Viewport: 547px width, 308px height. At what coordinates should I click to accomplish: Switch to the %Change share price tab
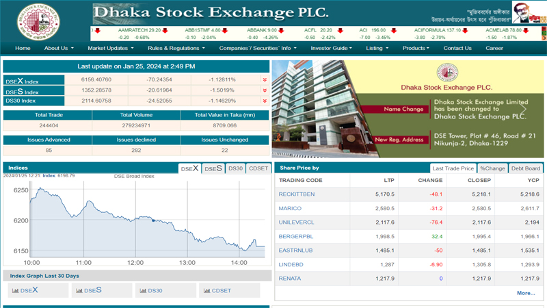click(x=492, y=168)
